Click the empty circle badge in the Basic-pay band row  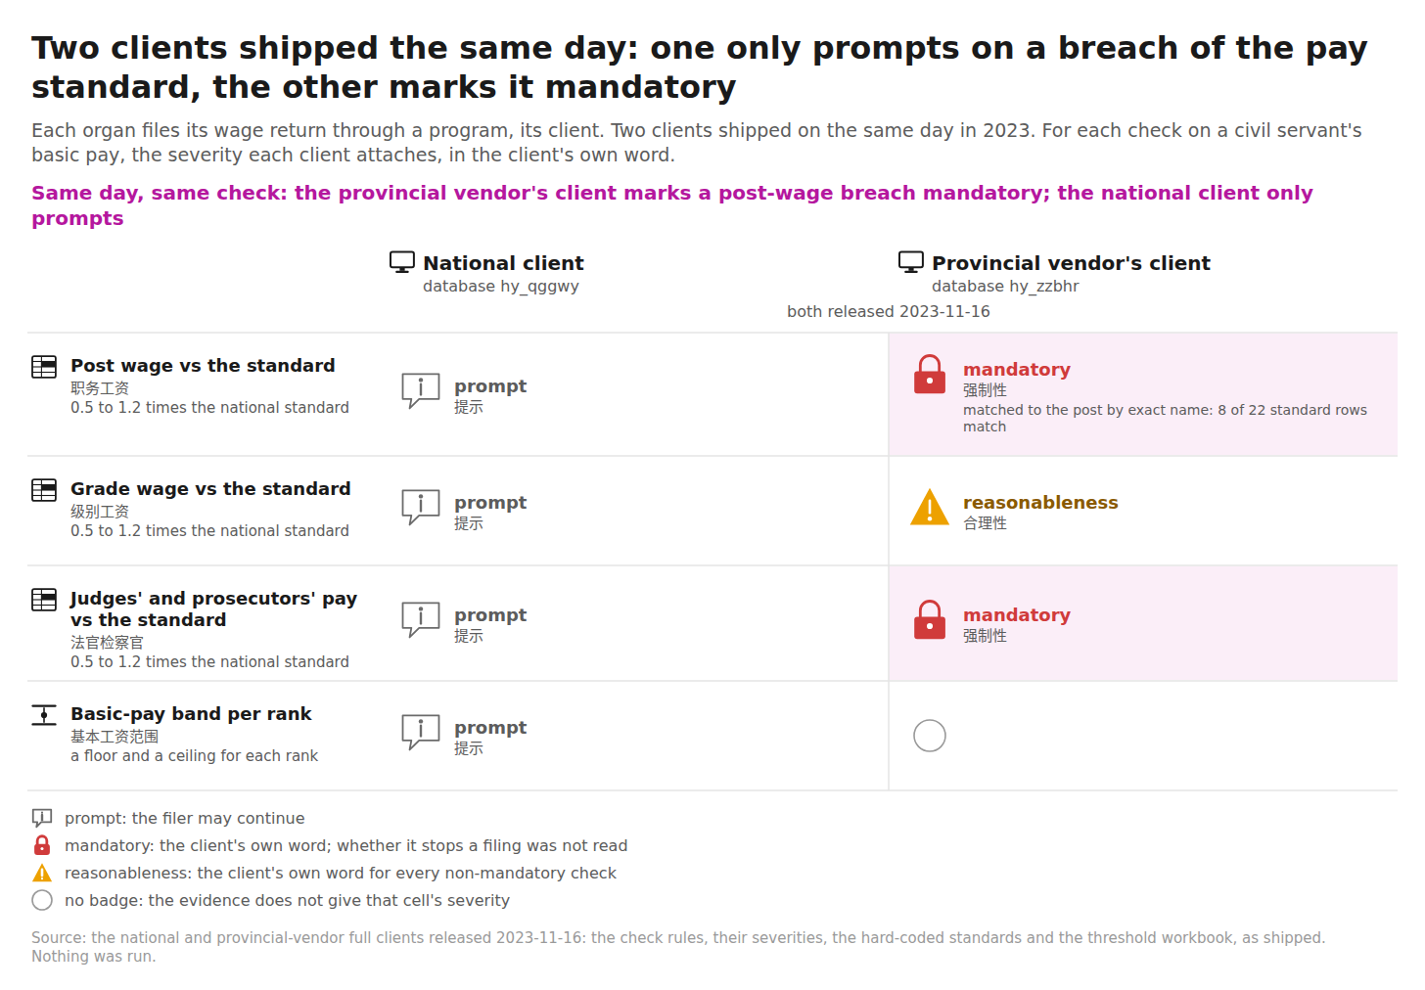point(930,736)
